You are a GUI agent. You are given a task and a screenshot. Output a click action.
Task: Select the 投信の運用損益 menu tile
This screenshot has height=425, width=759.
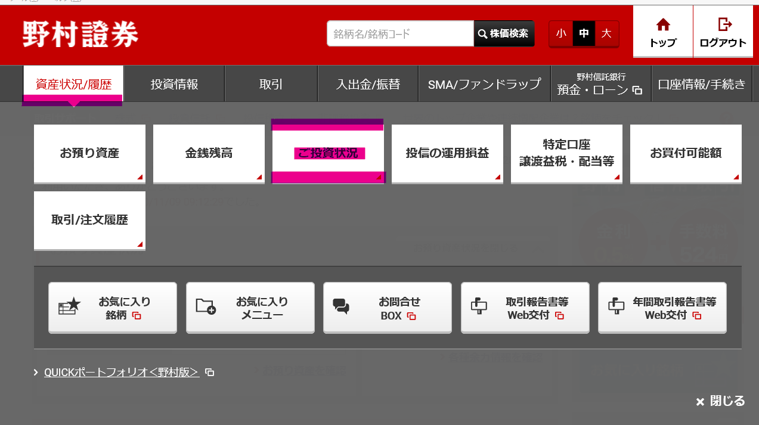[x=447, y=154]
